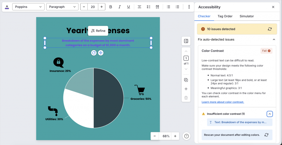The width and height of the screenshot is (282, 145).
Task: Toggle bold formatting
Action: (111, 7)
